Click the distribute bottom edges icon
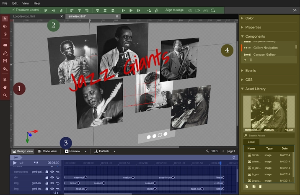The height and width of the screenshot is (195, 300). coord(113,10)
